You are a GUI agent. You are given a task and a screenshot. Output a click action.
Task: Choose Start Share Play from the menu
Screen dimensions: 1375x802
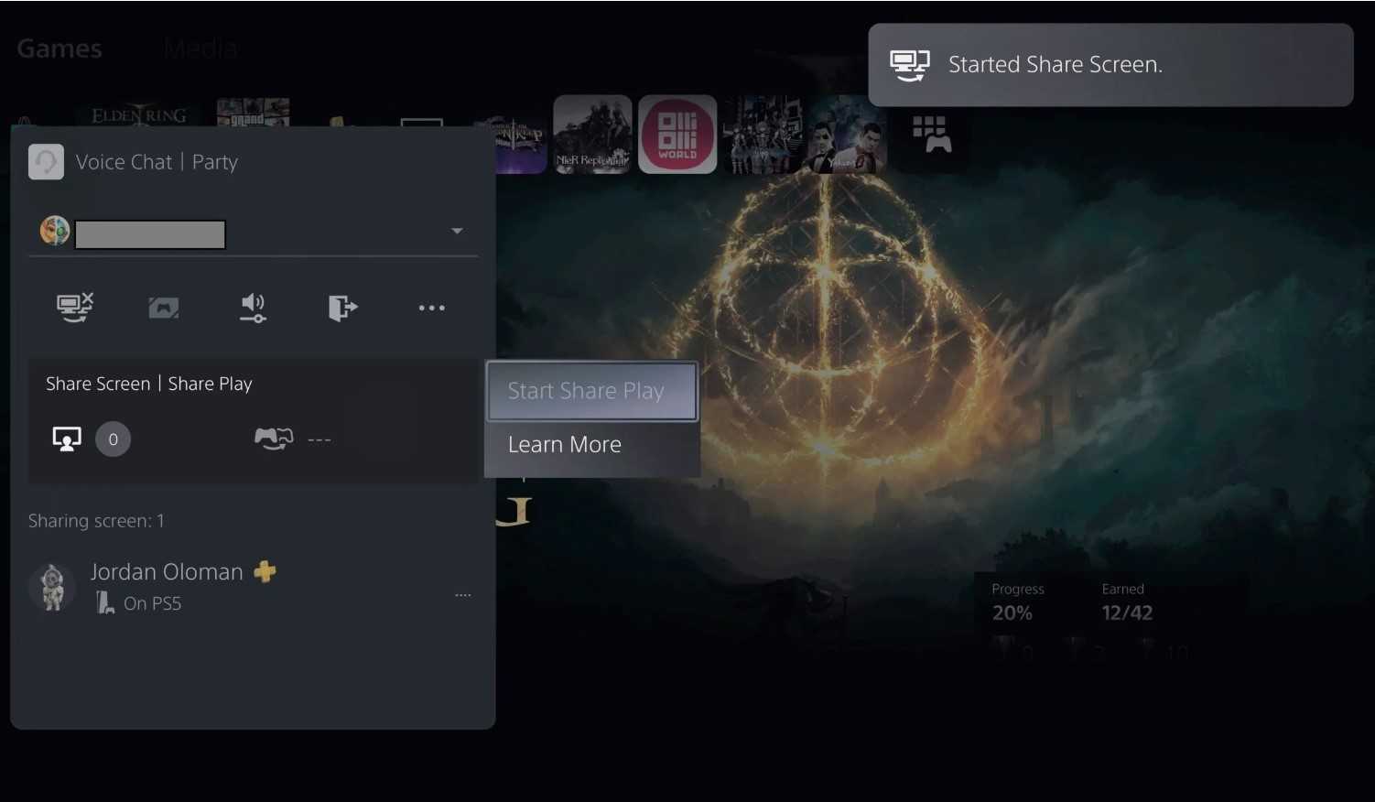click(591, 391)
